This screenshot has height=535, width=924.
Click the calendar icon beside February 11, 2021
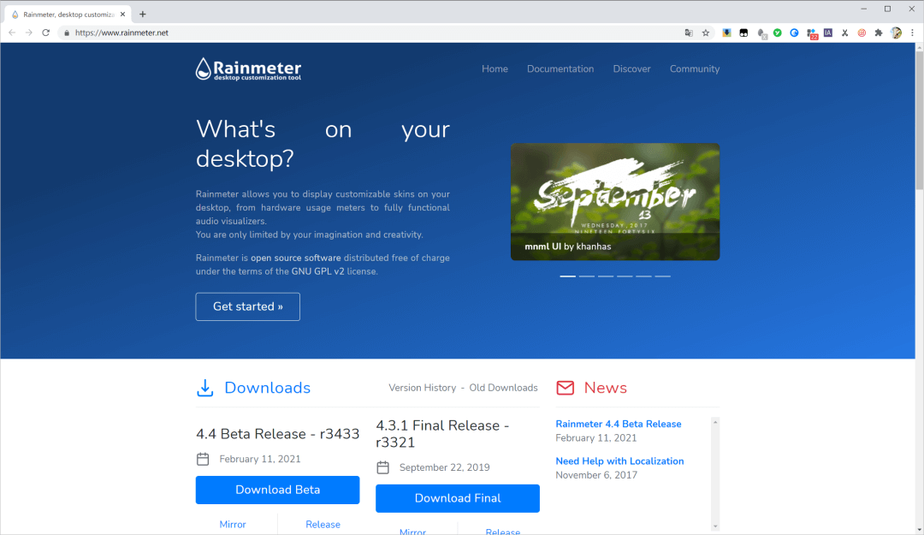pyautogui.click(x=203, y=459)
